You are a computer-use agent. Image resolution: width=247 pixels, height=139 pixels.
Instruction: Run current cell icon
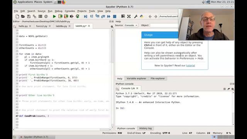pos(60,16)
